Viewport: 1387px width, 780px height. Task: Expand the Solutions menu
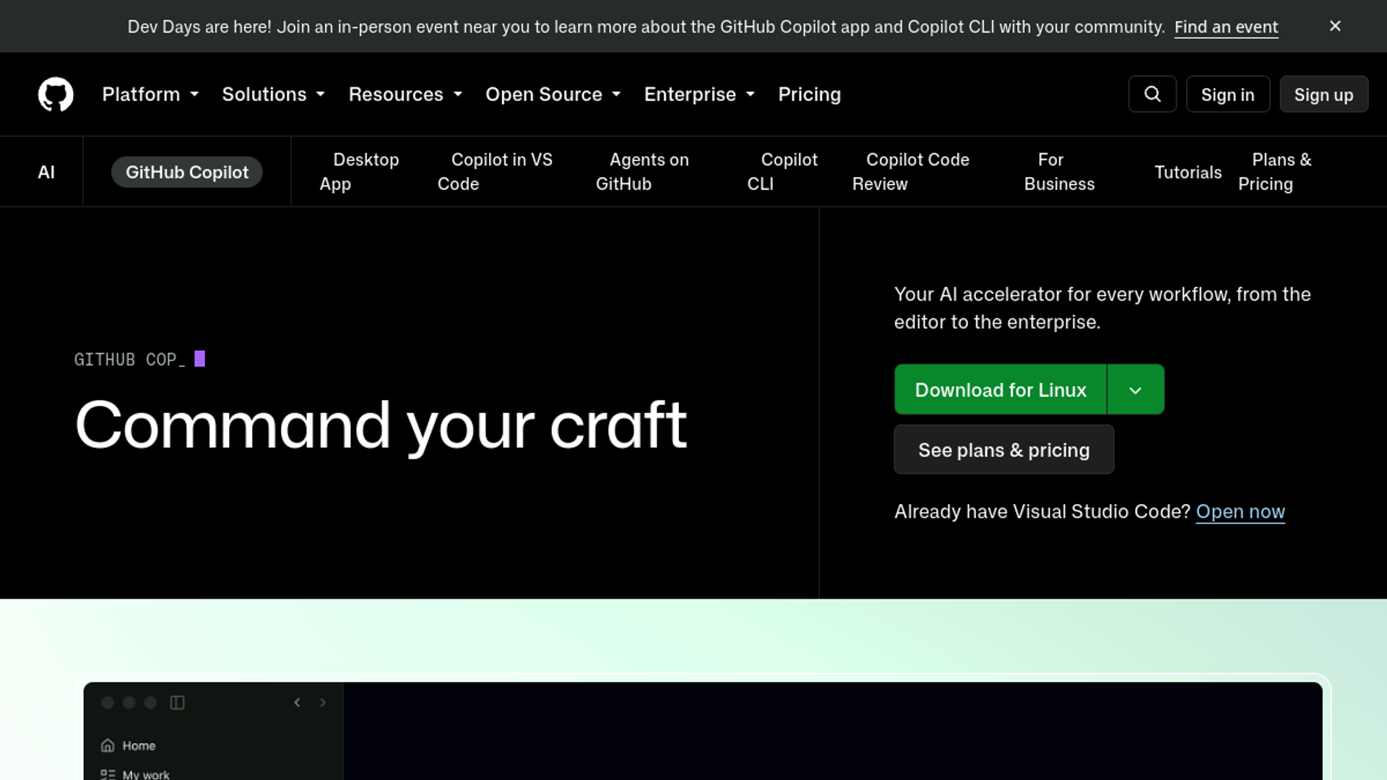click(x=273, y=95)
